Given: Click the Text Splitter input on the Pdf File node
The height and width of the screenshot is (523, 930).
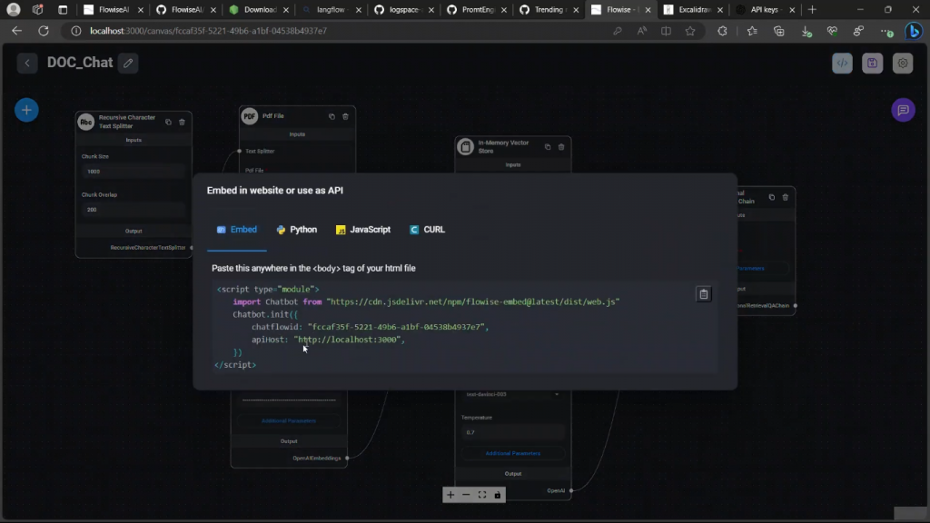Looking at the screenshot, I should [260, 152].
